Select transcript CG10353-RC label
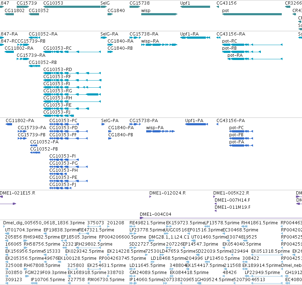The image size is (302, 285). pyautogui.click(x=57, y=48)
